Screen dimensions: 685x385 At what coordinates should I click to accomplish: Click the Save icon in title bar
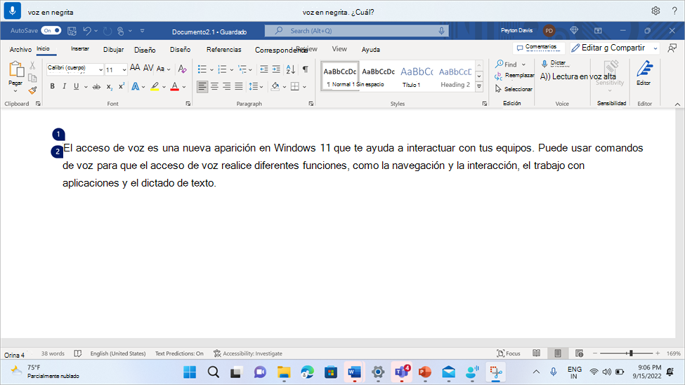(x=72, y=31)
